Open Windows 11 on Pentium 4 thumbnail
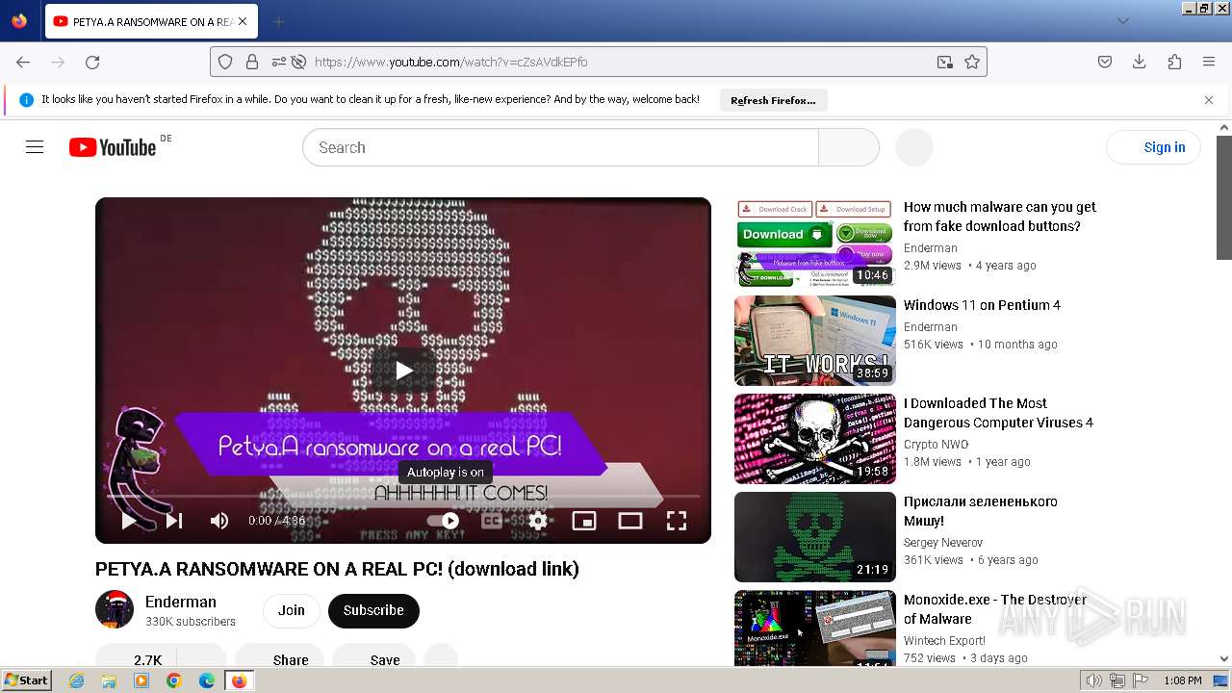 point(815,341)
